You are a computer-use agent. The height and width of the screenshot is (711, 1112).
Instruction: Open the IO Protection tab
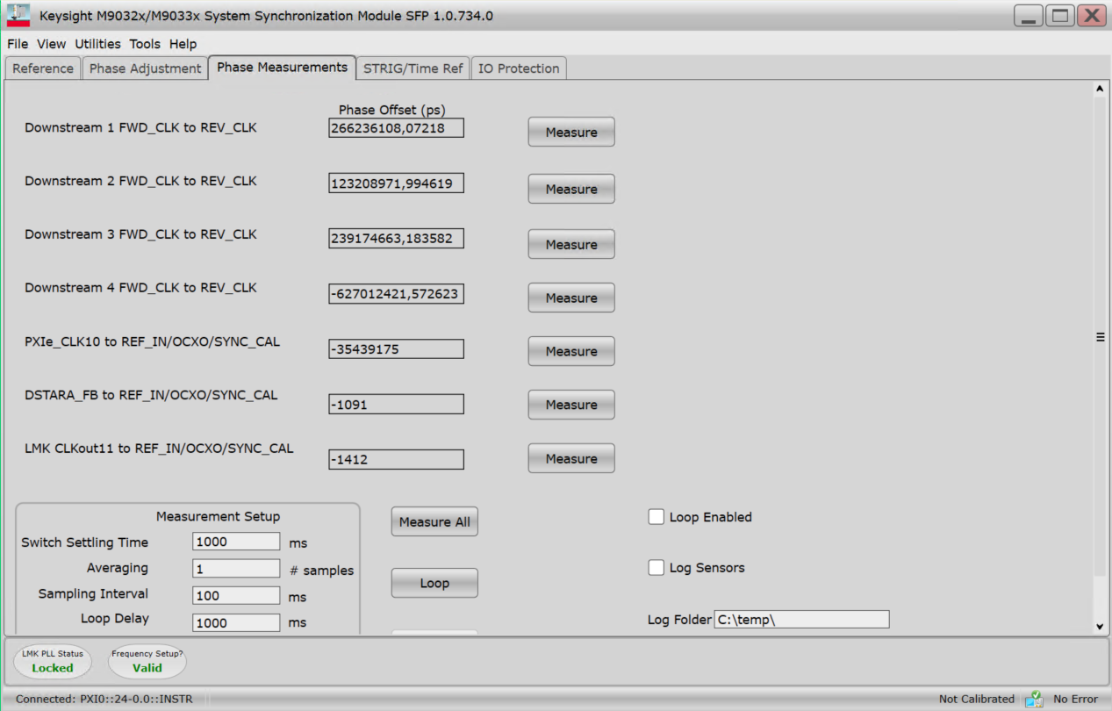click(x=519, y=68)
